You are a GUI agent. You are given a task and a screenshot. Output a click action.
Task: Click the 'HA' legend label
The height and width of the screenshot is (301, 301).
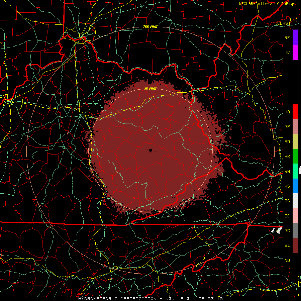pyautogui.click(x=287, y=112)
